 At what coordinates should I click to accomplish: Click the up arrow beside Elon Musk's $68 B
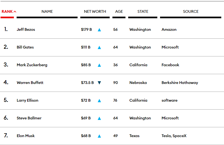coord(99,136)
